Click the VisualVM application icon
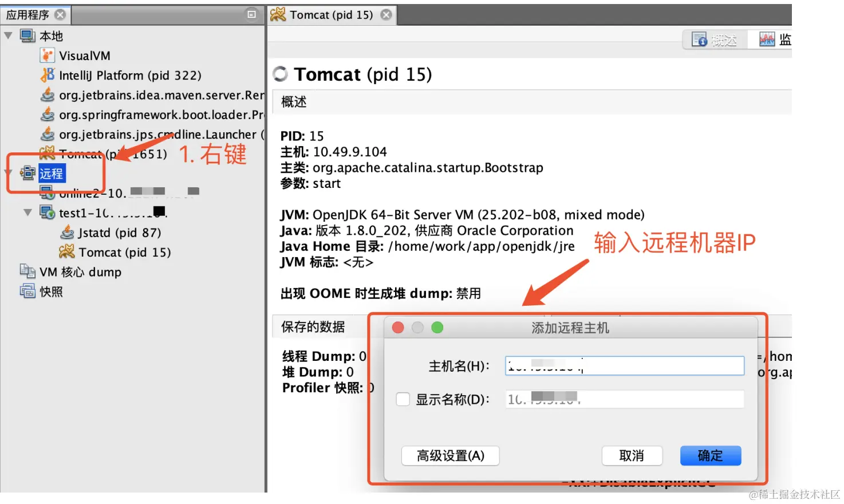The height and width of the screenshot is (504, 844). click(x=47, y=56)
